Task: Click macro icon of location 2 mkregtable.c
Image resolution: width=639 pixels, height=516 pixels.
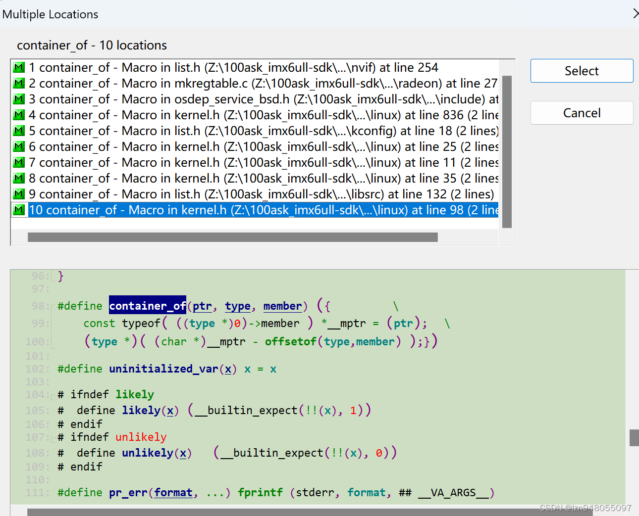Action: (x=19, y=83)
